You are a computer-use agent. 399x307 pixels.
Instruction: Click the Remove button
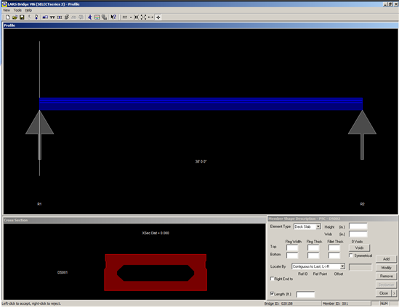click(x=386, y=276)
